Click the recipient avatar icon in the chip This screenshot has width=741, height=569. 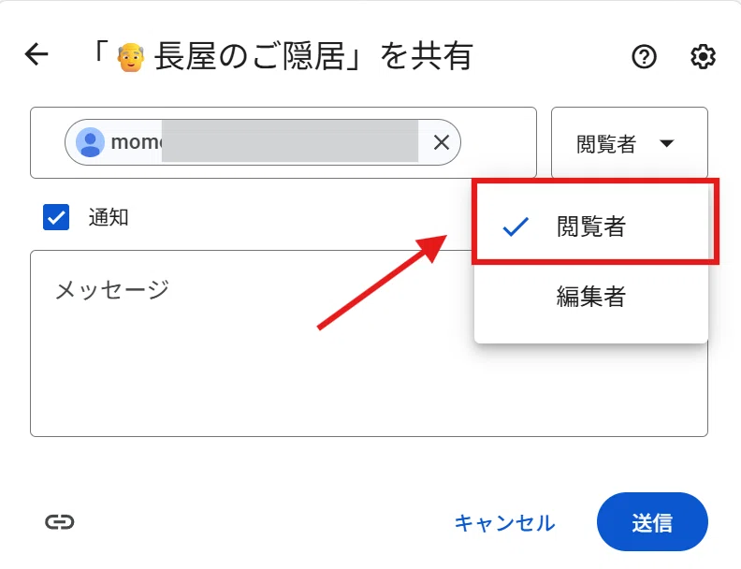(x=90, y=142)
